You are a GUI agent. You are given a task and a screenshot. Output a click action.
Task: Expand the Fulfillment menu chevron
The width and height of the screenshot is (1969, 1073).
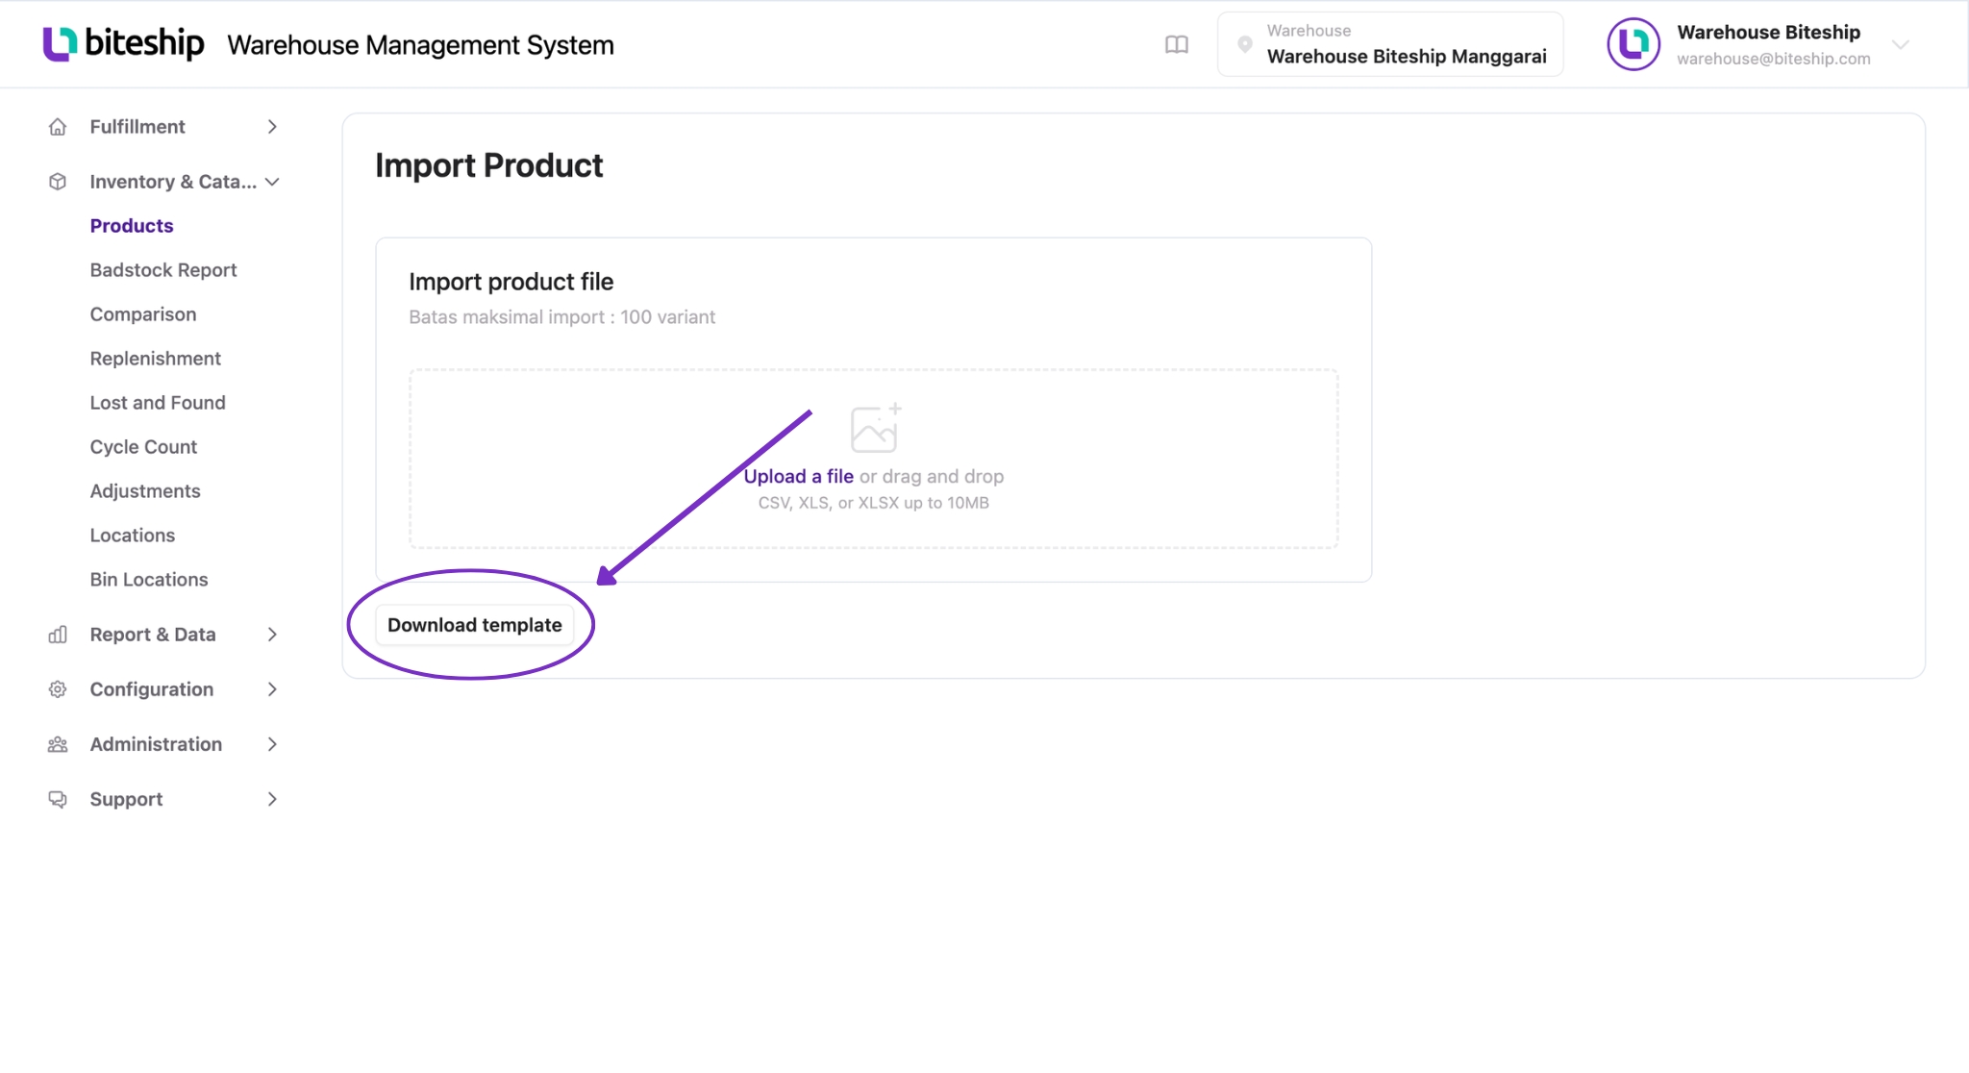point(272,127)
